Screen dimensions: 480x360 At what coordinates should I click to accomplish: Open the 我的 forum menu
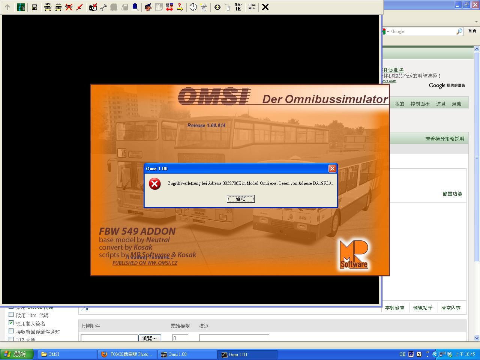pyautogui.click(x=399, y=104)
